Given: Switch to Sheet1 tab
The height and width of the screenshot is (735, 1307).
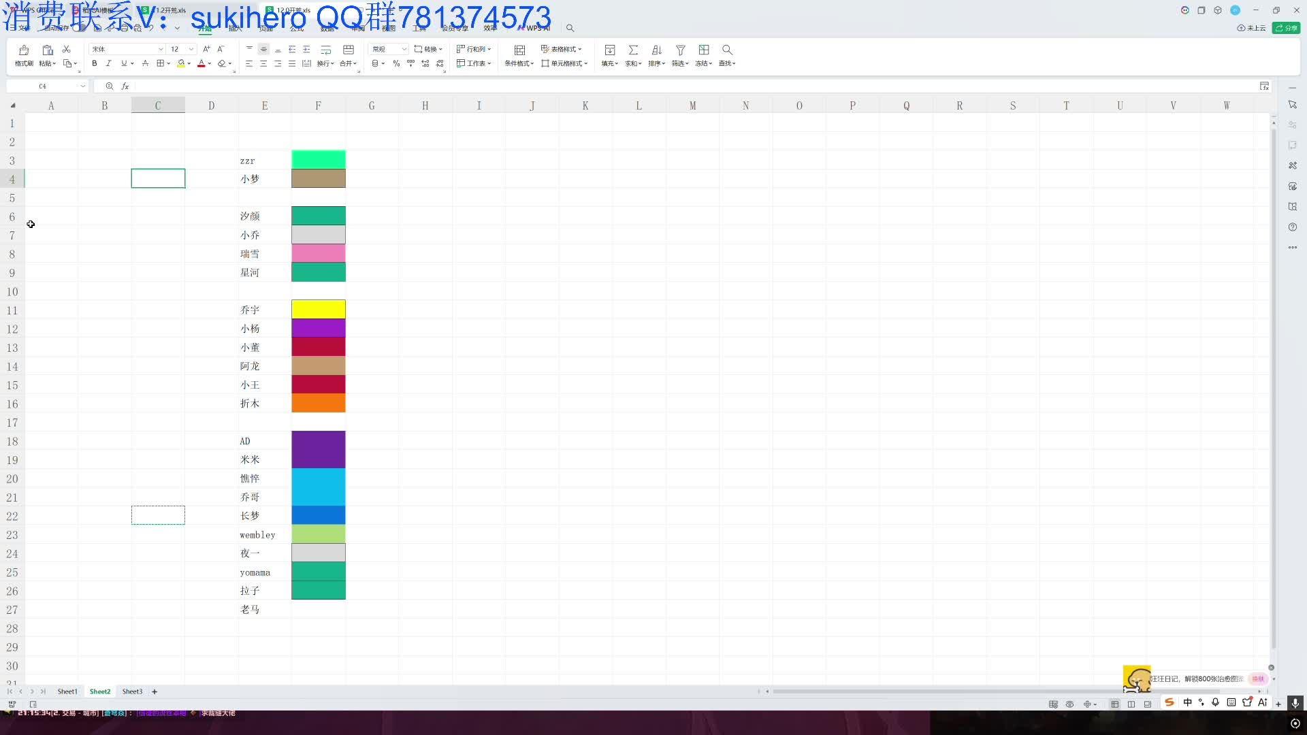Looking at the screenshot, I should coord(67,691).
